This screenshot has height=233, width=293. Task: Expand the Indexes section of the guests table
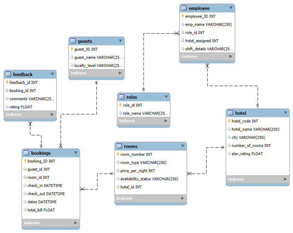coord(120,73)
